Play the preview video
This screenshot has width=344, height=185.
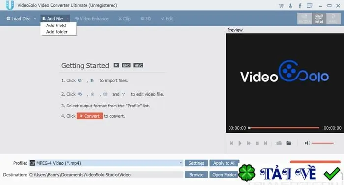(x=240, y=143)
